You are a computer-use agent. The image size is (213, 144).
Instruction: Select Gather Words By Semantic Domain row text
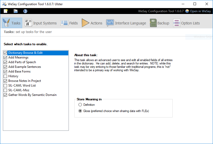tap(32, 95)
